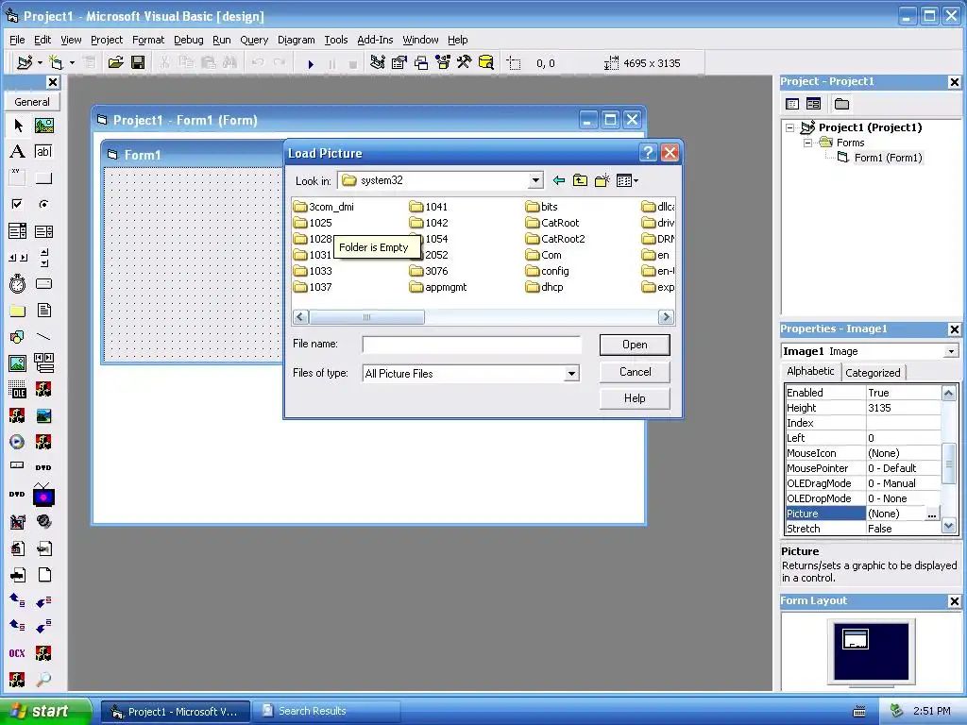
Task: Select the ComboBox tool in toolbox
Action: pyautogui.click(x=17, y=231)
